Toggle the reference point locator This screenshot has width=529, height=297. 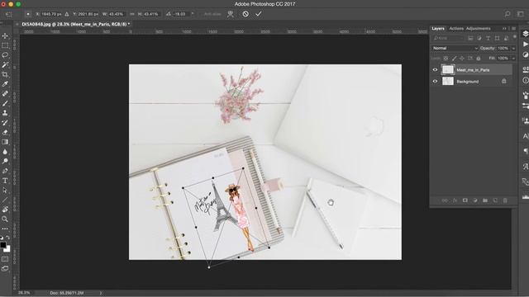pyautogui.click(x=28, y=14)
